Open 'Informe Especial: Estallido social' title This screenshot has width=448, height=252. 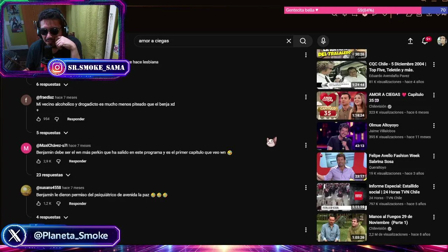point(394,189)
